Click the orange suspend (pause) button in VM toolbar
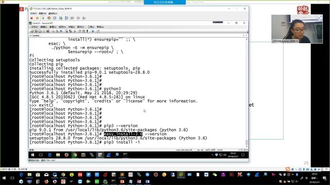This screenshot has height=185, width=330. pos(37,18)
